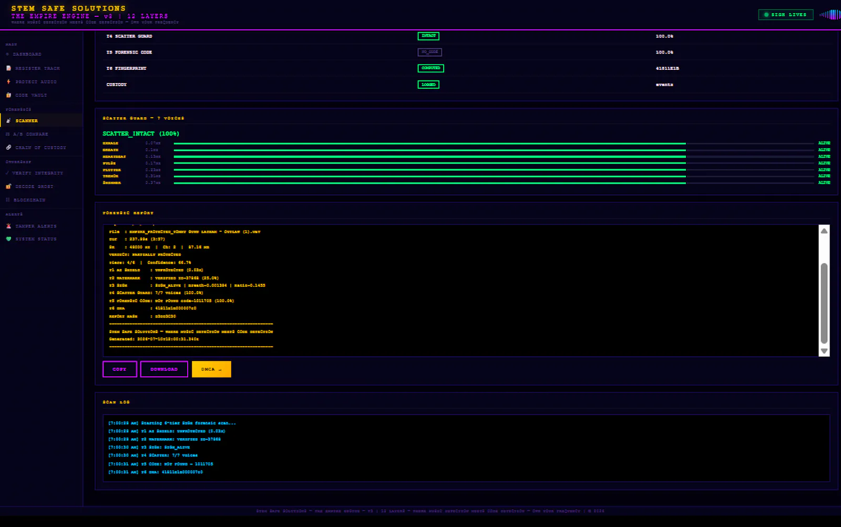Click the Custody row label
The height and width of the screenshot is (527, 841).
(x=117, y=85)
